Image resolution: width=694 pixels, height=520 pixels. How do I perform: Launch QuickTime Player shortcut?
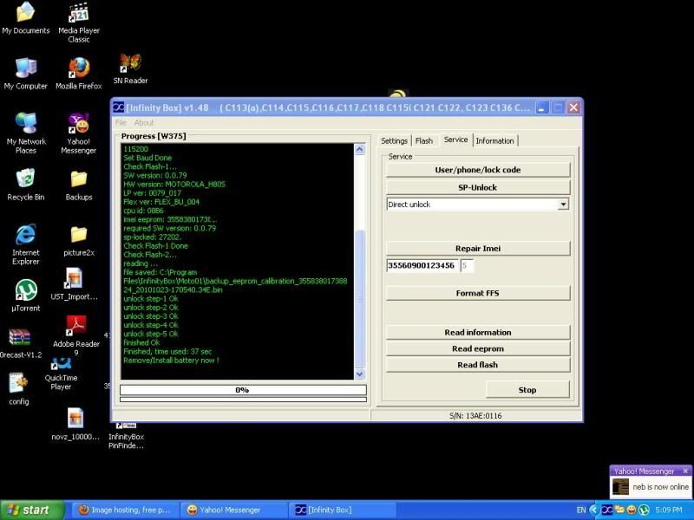click(61, 374)
